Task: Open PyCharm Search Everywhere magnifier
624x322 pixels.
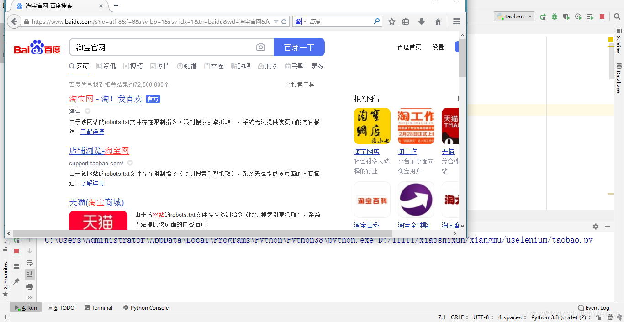Action: (616, 16)
